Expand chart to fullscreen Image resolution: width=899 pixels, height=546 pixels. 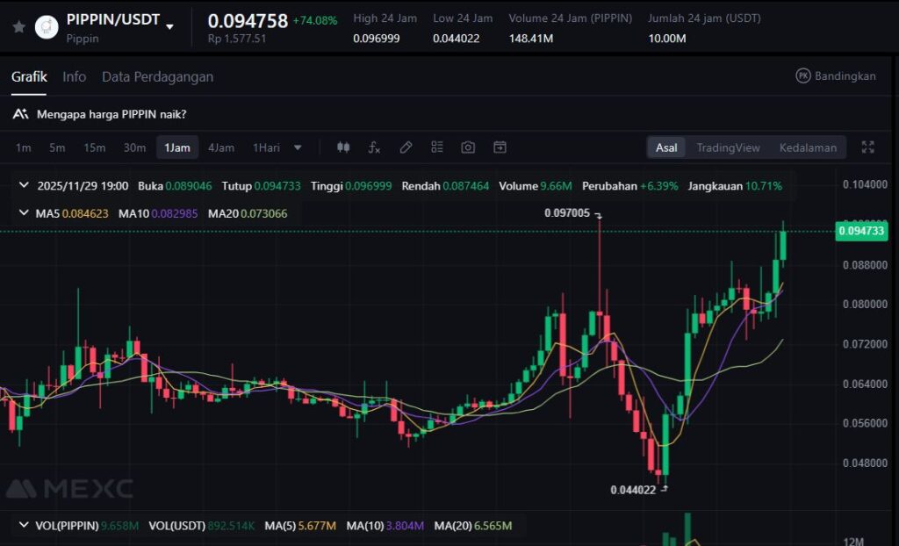coord(867,147)
